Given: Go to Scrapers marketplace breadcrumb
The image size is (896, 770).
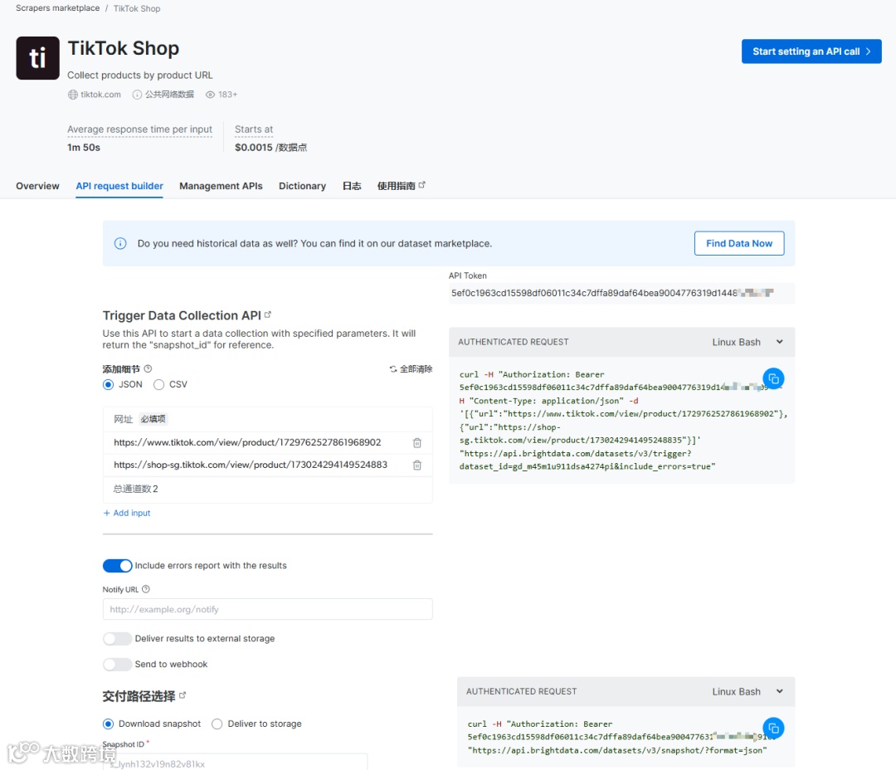Looking at the screenshot, I should coord(58,8).
